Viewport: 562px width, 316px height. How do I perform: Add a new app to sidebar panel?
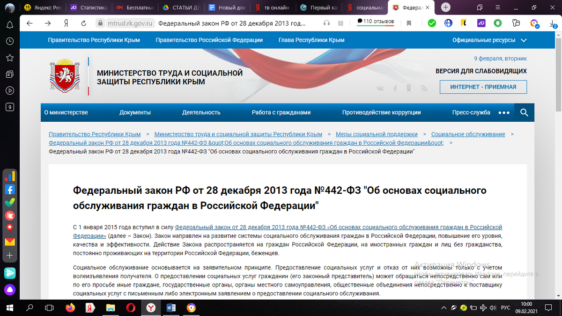pyautogui.click(x=10, y=256)
